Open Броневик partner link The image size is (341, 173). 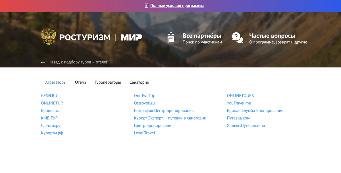50,110
